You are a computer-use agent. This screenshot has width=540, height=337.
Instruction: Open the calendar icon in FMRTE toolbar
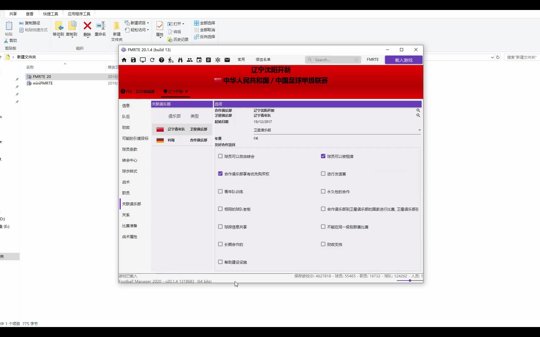coord(199,60)
